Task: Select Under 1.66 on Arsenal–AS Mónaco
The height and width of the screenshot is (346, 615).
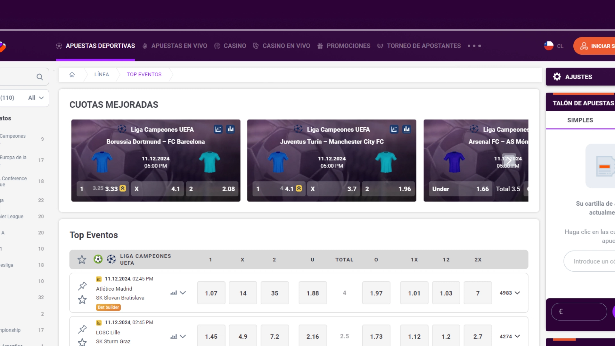Action: pos(460,189)
